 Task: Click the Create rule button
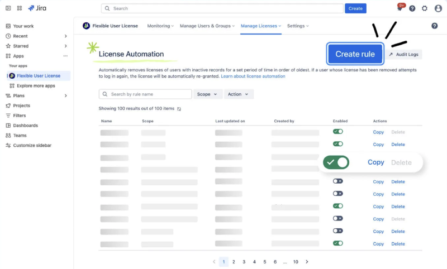pos(355,54)
